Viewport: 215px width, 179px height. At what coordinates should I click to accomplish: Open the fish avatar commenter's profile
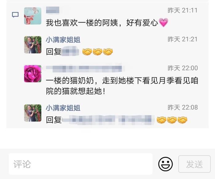(33, 16)
